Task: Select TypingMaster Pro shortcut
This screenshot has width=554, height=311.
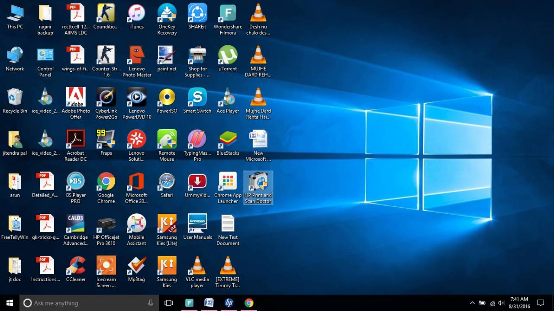Action: tap(197, 146)
